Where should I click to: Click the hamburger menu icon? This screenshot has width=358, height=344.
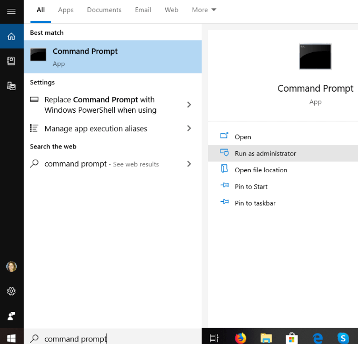[11, 11]
